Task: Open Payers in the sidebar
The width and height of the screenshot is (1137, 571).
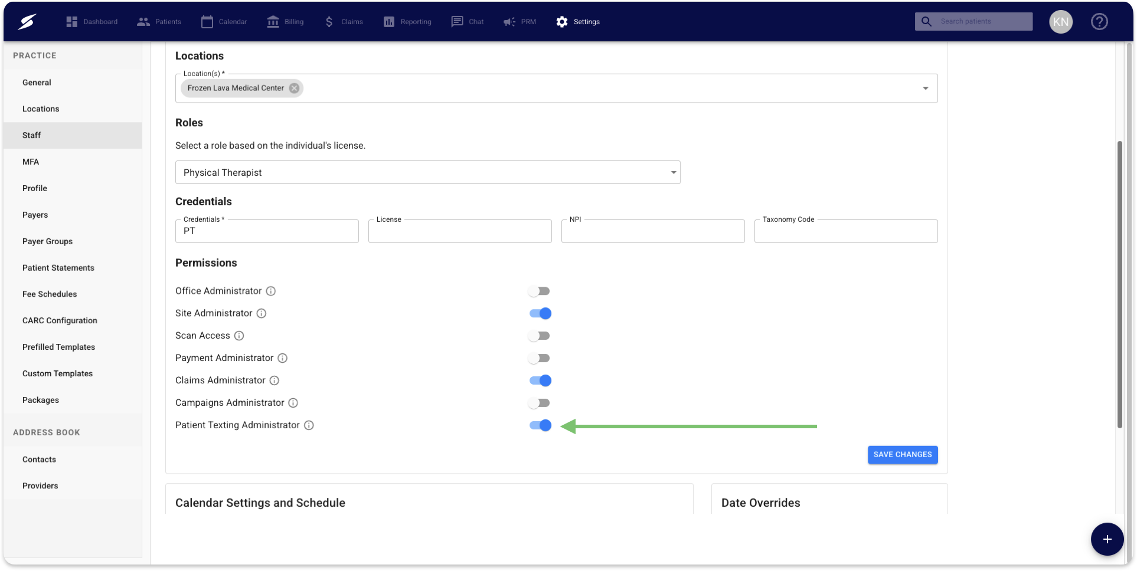Action: point(73,215)
